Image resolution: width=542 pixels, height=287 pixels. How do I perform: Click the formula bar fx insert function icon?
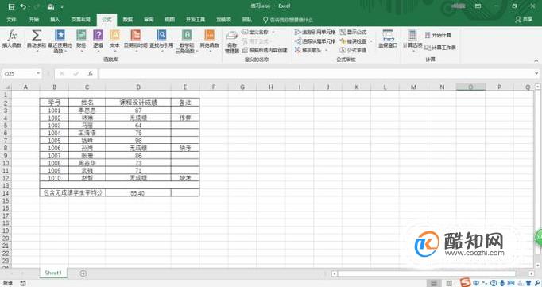(91, 73)
